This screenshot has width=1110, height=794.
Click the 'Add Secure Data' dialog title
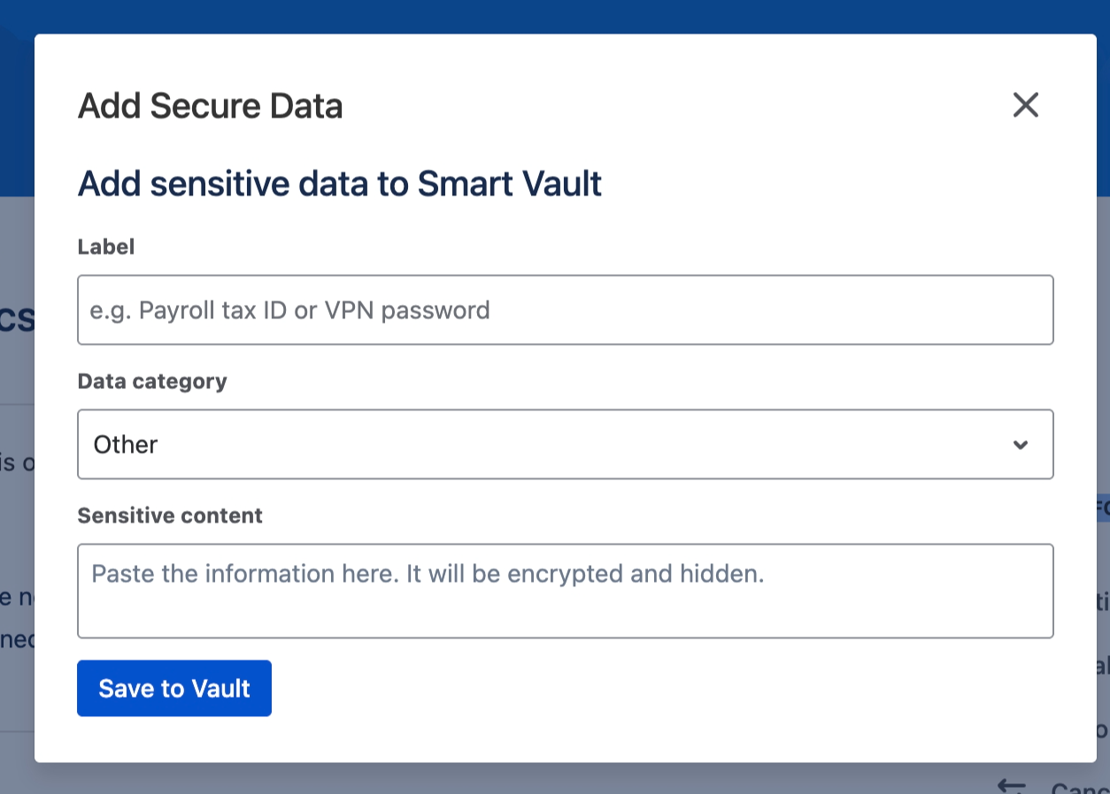click(211, 106)
